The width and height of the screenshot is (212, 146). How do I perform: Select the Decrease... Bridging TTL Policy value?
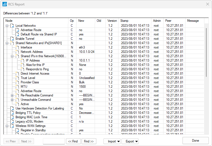(86, 113)
